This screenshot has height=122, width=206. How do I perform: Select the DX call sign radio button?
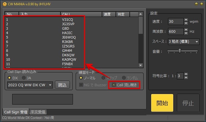[x=9, y=78]
